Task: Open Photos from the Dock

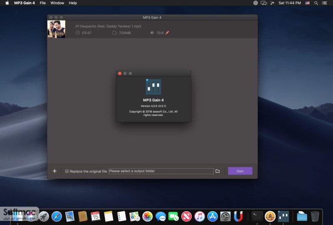Action: [x=148, y=217]
